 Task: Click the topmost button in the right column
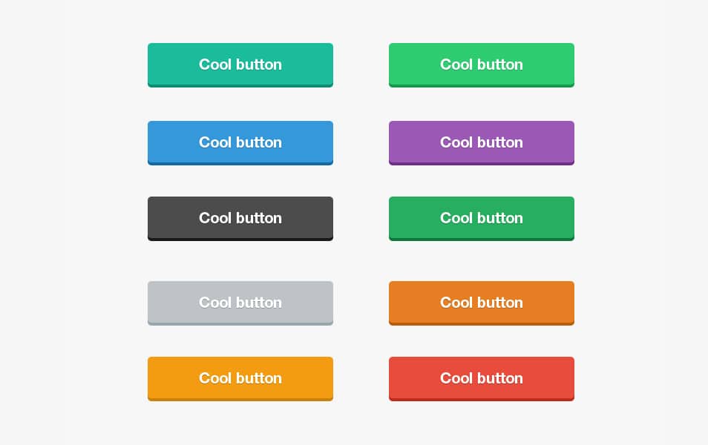[x=481, y=65]
